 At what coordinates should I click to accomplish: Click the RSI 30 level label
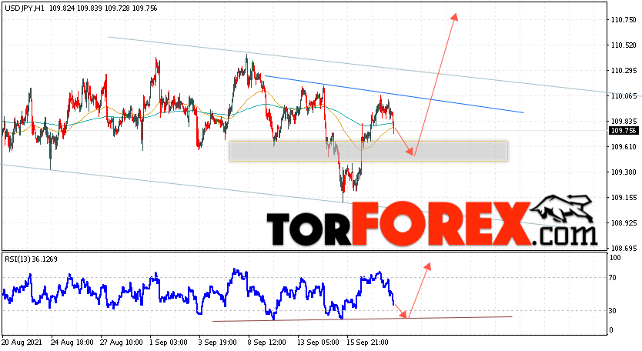click(x=613, y=311)
